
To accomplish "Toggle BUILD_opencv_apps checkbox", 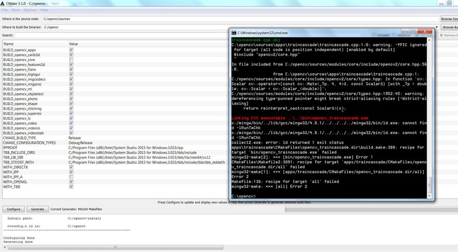I will point(71,50).
